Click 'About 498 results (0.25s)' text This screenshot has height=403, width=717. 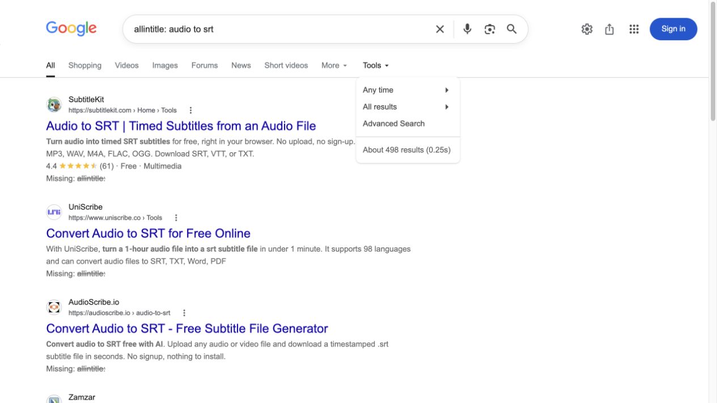coord(407,150)
